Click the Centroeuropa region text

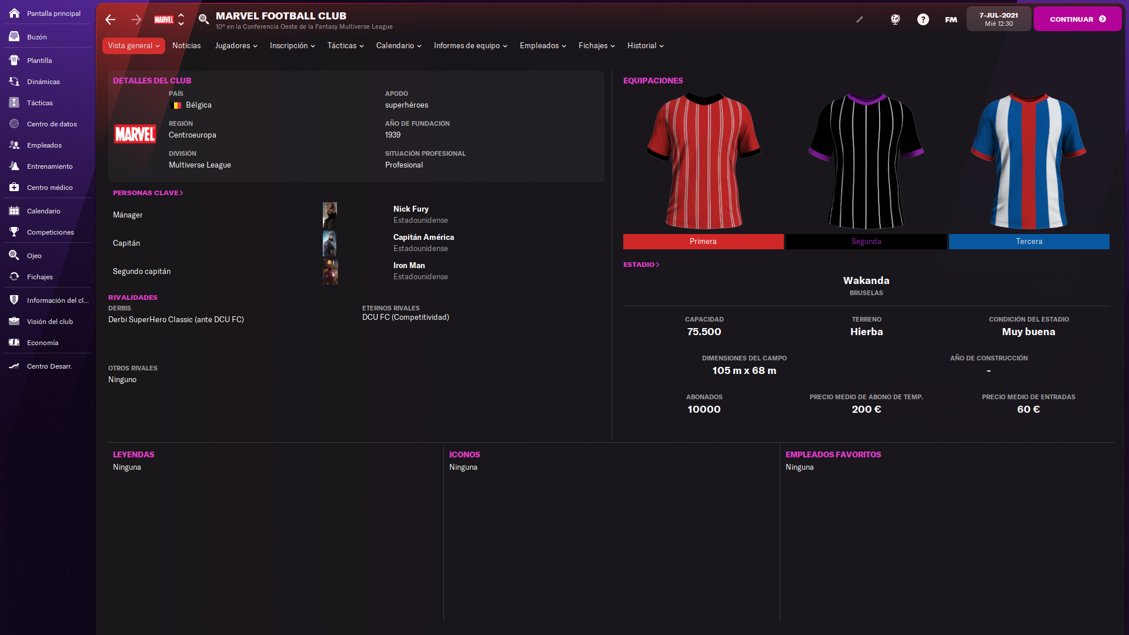click(192, 135)
